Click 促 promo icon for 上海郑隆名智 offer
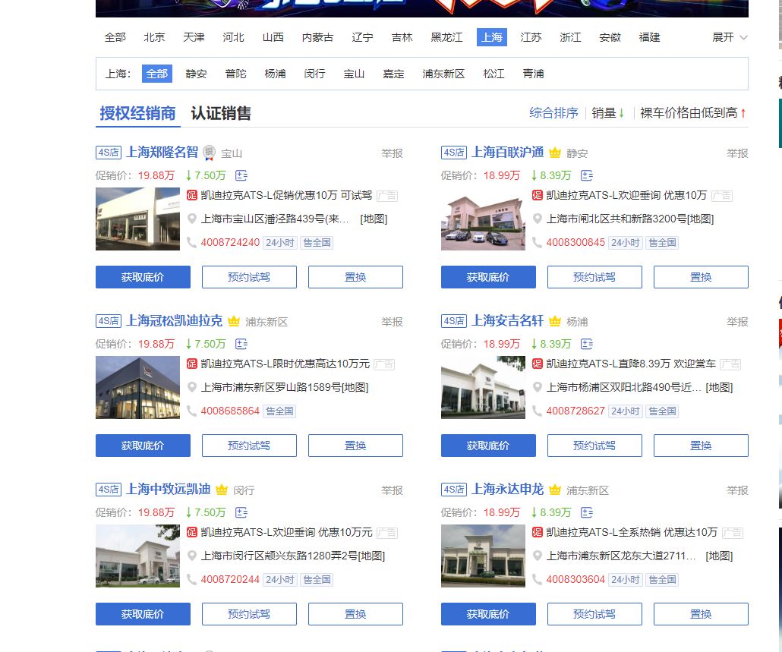This screenshot has width=782, height=652. pyautogui.click(x=192, y=195)
